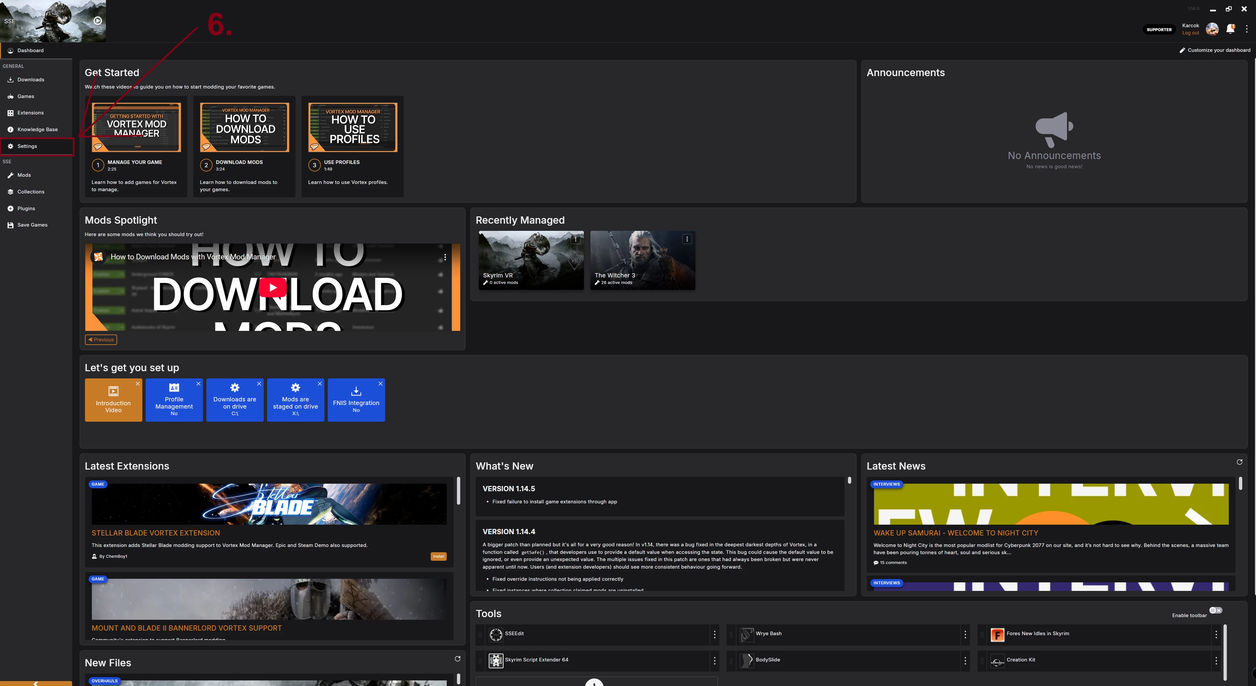
Task: Open SSEEdit's three-dot menu
Action: point(715,634)
